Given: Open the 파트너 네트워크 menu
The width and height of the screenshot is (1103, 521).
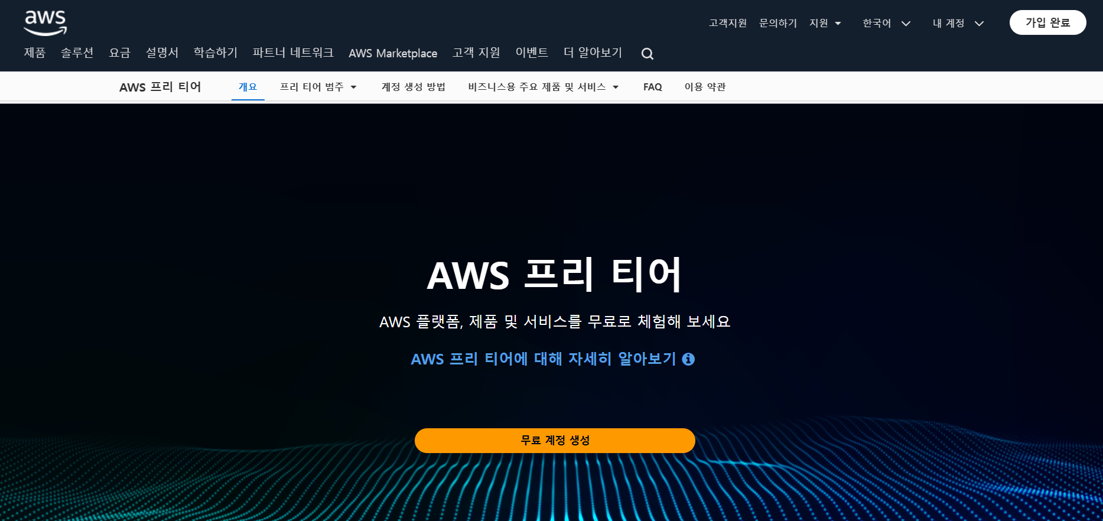Looking at the screenshot, I should (x=293, y=53).
